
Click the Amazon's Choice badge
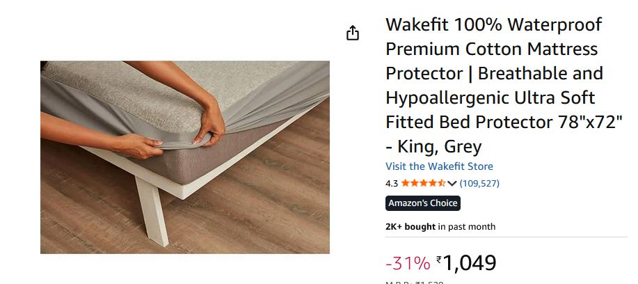(x=423, y=203)
